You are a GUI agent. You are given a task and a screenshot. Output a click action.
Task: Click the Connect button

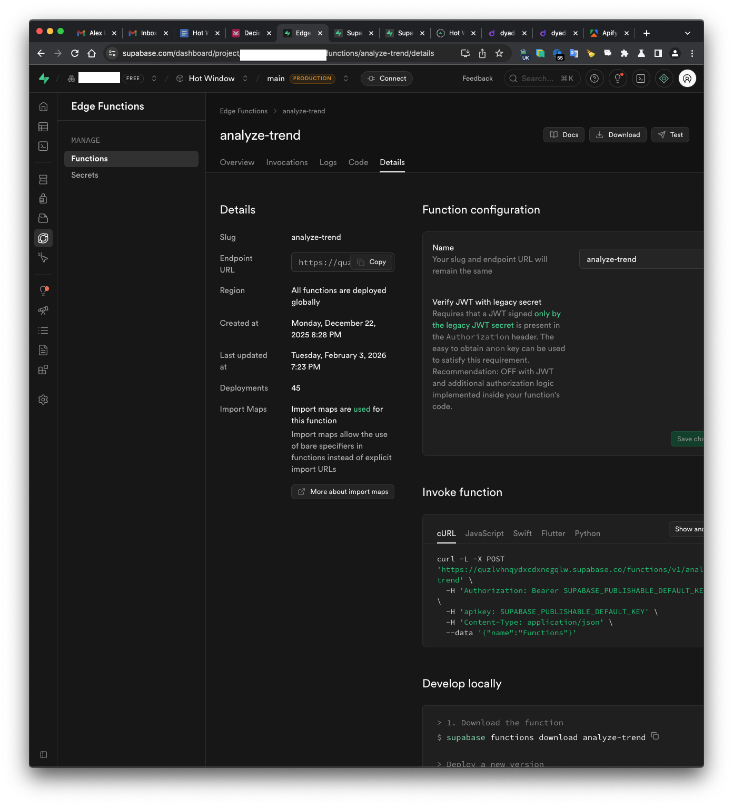click(x=387, y=79)
